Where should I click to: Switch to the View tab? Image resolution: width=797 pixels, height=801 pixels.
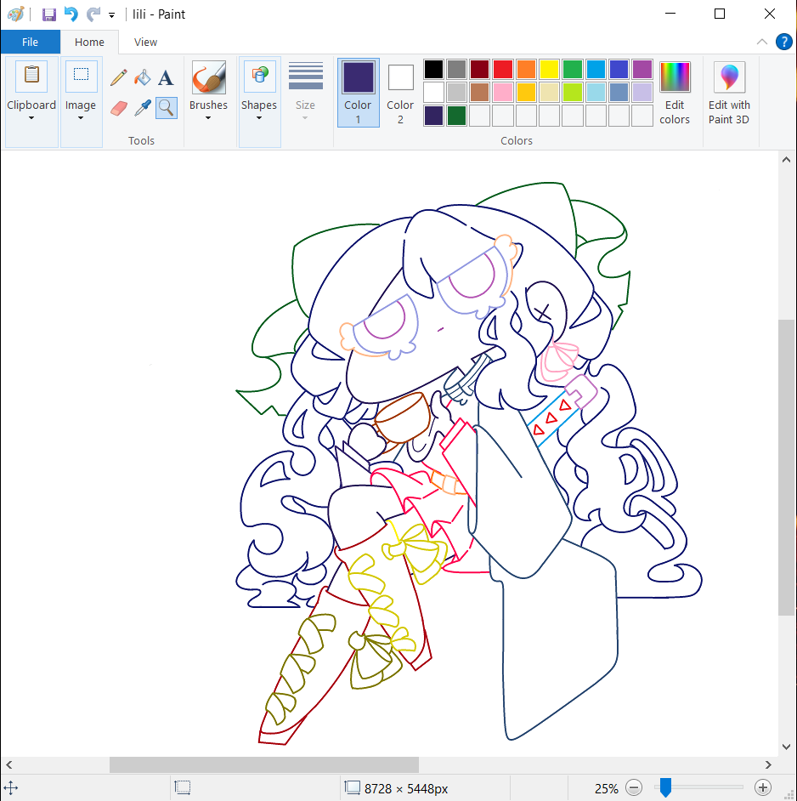145,42
